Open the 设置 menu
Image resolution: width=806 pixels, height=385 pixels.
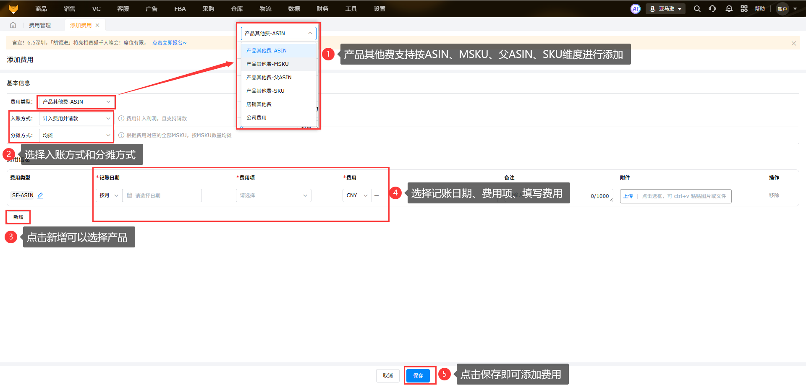pyautogui.click(x=379, y=9)
